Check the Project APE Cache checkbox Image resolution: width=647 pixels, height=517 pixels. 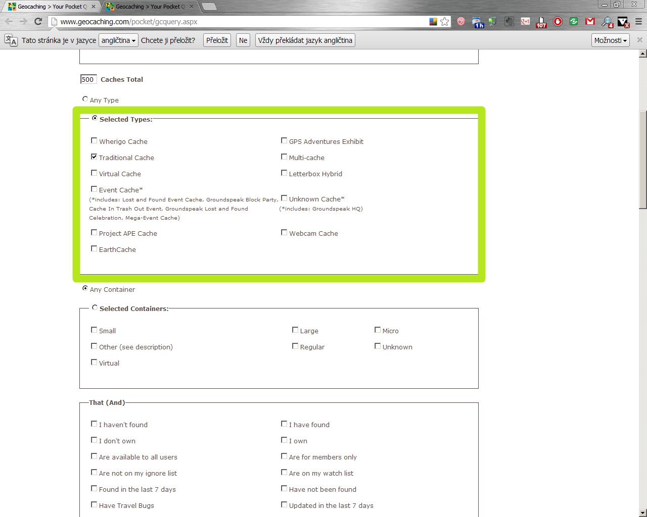coord(94,232)
